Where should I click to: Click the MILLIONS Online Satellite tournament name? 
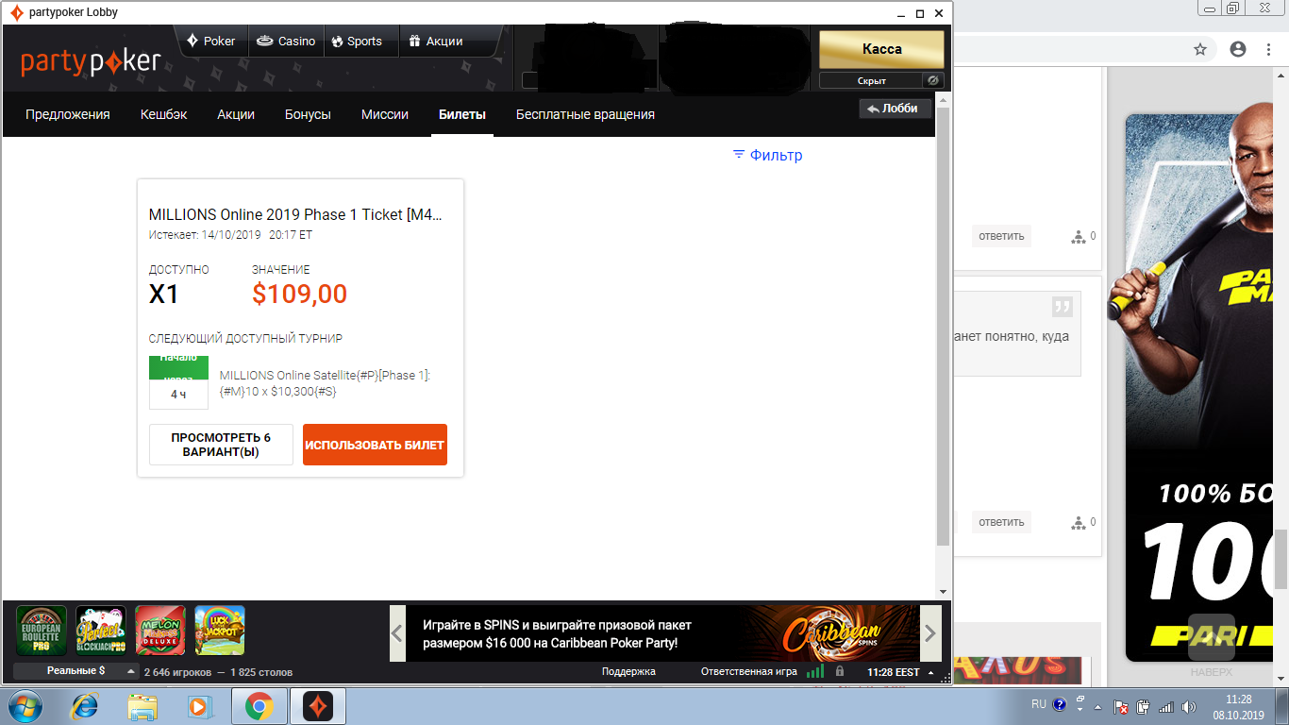326,383
